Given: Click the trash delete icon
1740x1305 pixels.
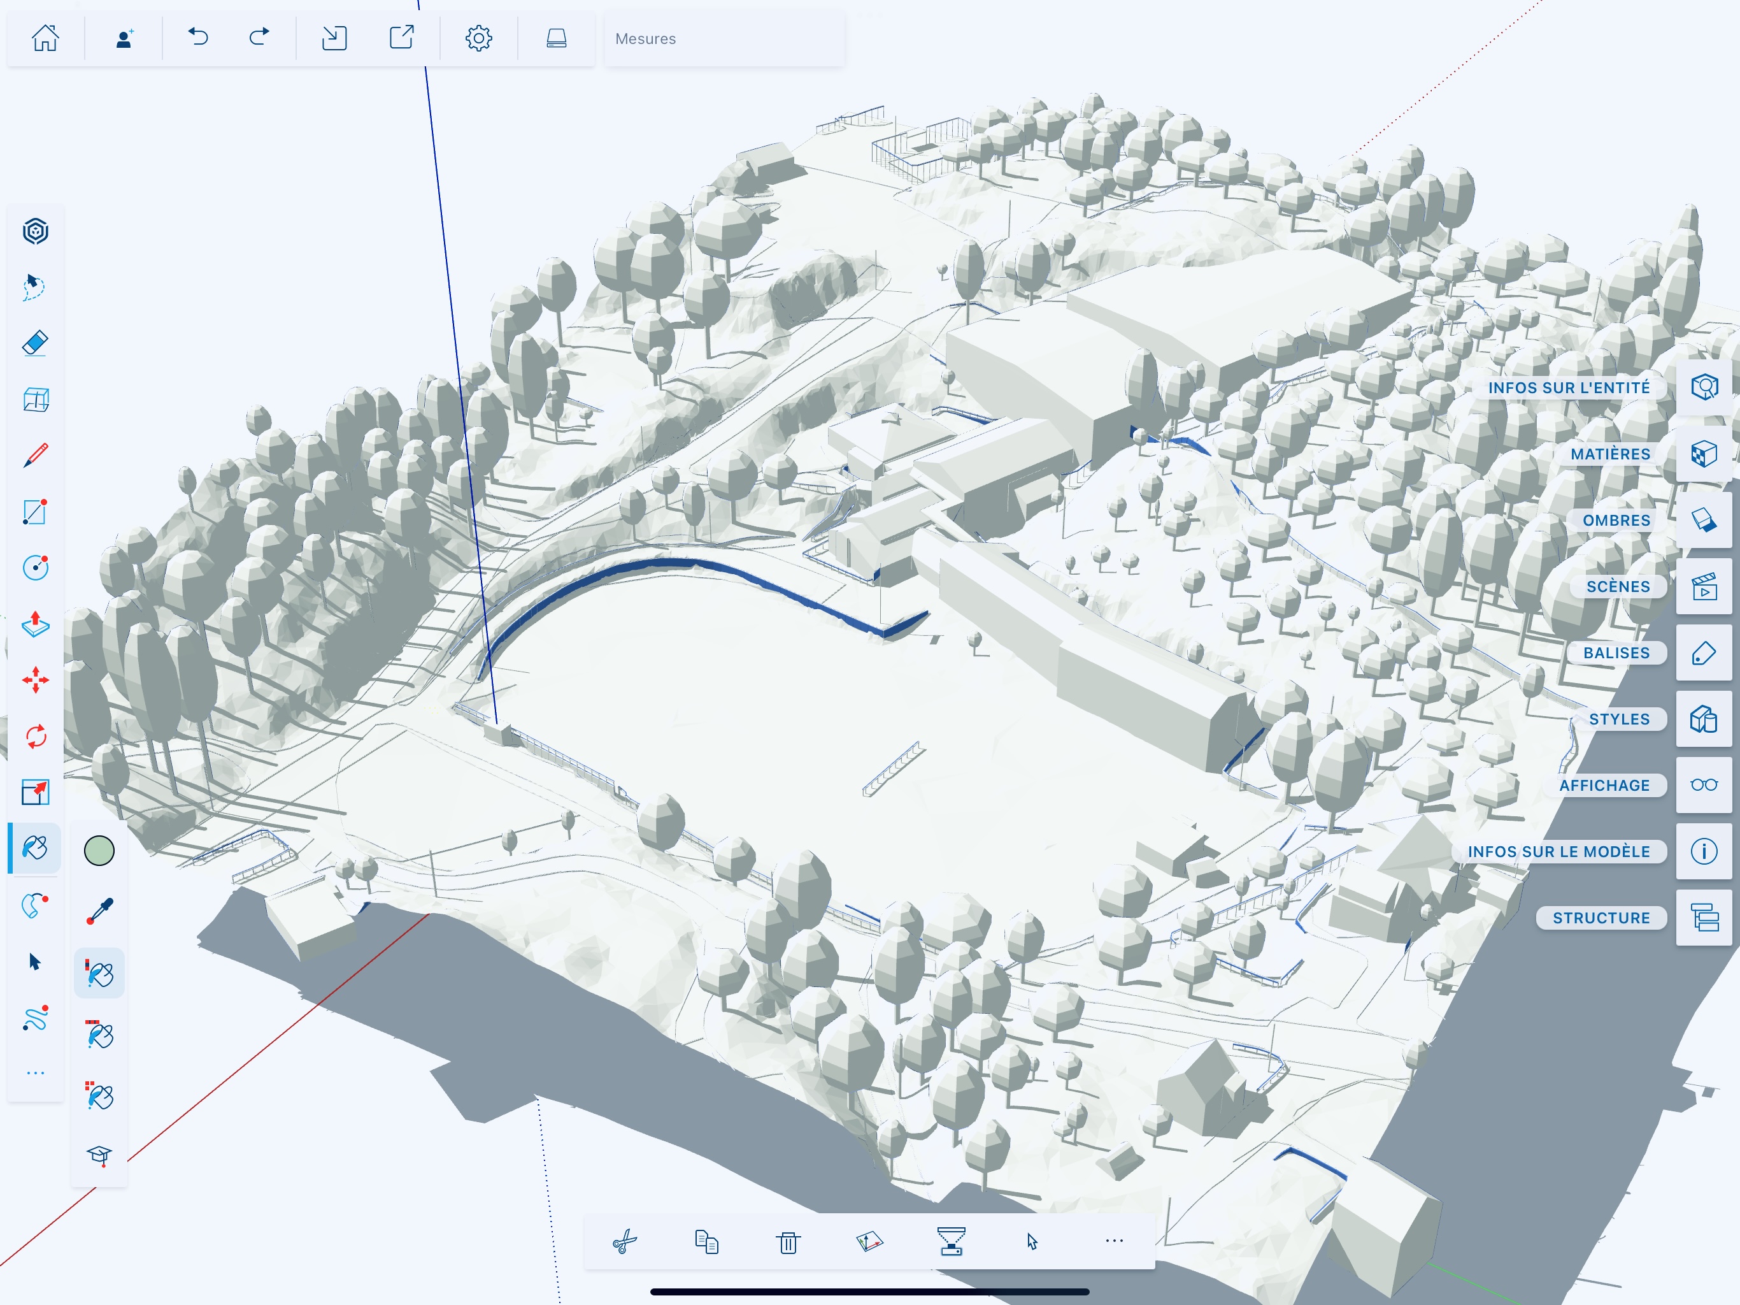Looking at the screenshot, I should [x=787, y=1242].
